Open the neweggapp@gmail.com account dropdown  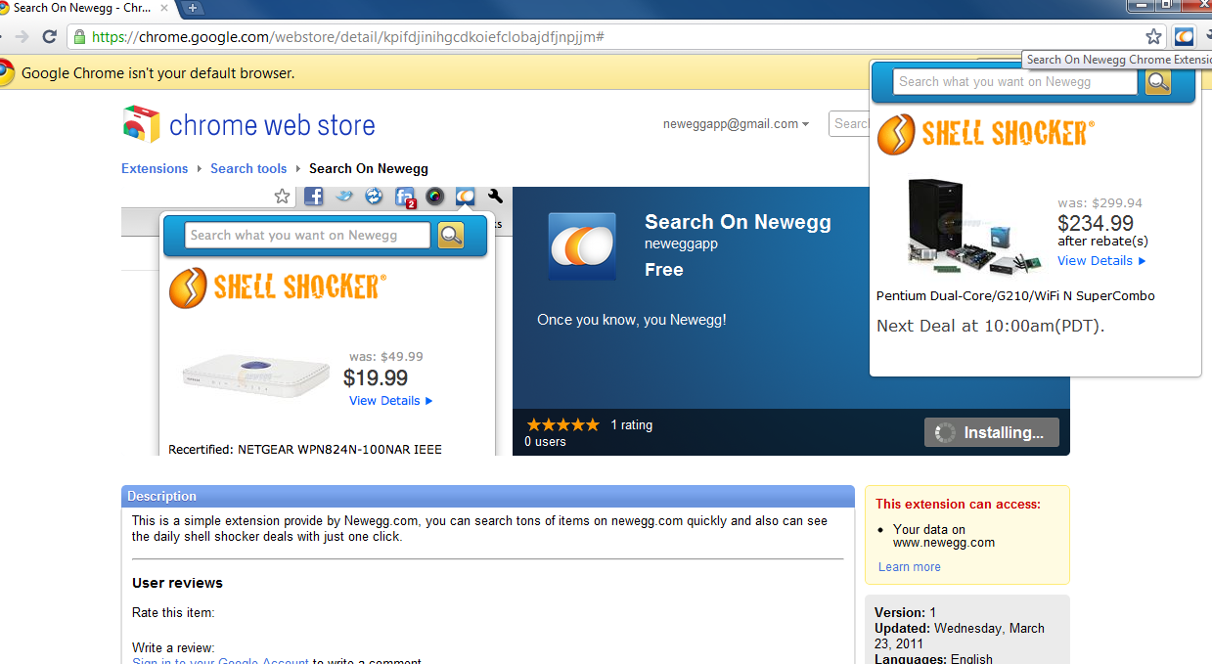point(736,124)
